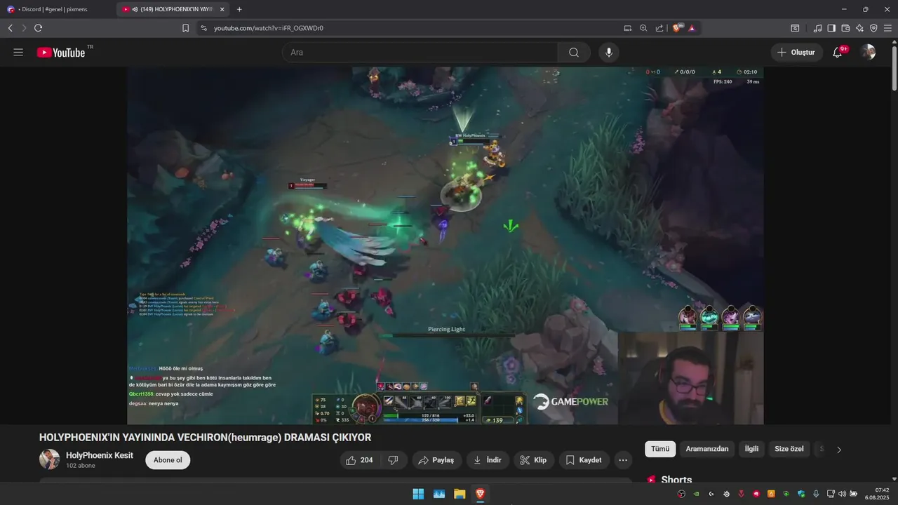Create a clip with Klip
This screenshot has height=505, width=898.
534,460
